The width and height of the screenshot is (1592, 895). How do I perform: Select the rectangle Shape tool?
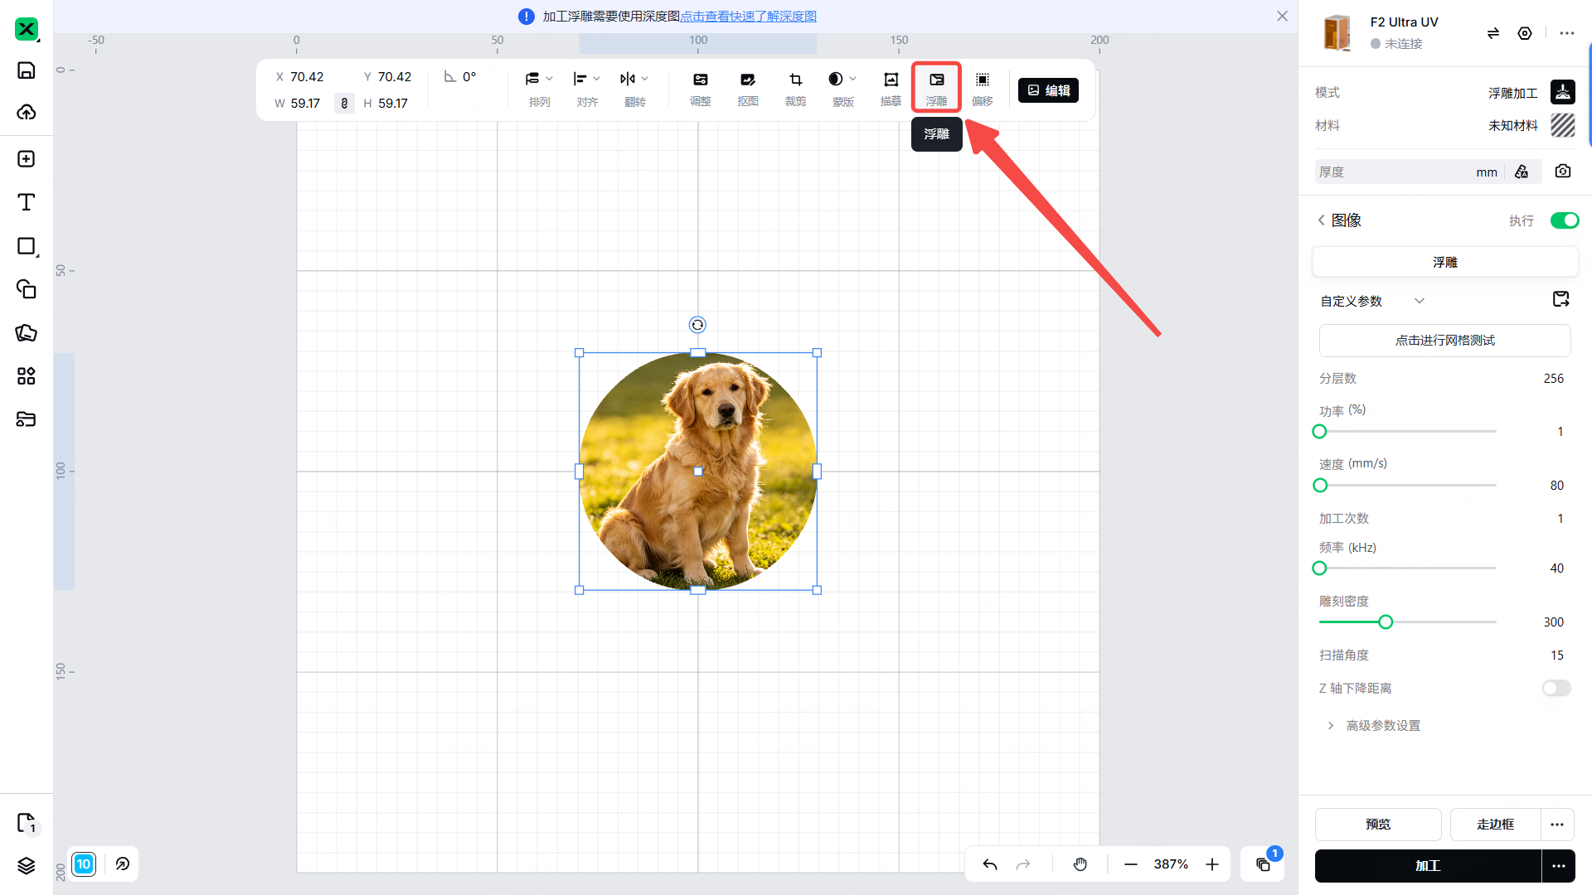point(27,246)
